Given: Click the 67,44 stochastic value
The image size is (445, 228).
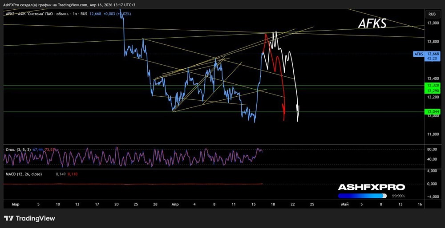Looking at the screenshot, I should click(x=37, y=149).
